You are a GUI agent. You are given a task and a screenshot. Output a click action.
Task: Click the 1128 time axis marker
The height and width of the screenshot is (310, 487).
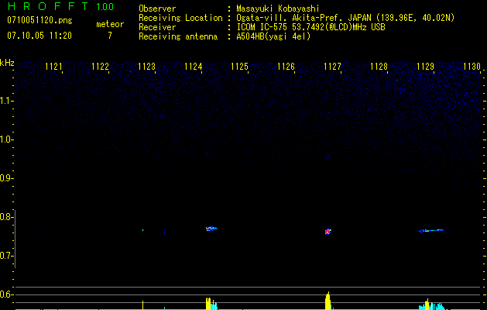click(x=379, y=67)
